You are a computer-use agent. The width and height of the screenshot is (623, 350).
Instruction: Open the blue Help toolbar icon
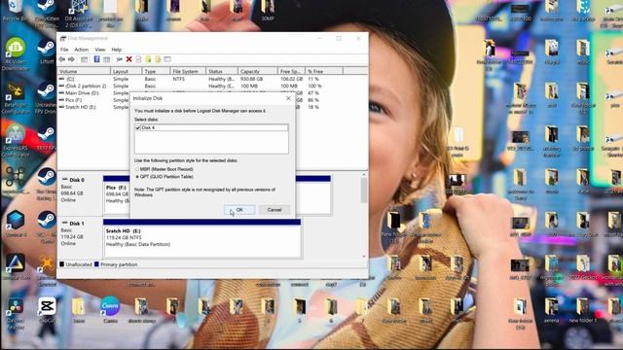tap(96, 59)
